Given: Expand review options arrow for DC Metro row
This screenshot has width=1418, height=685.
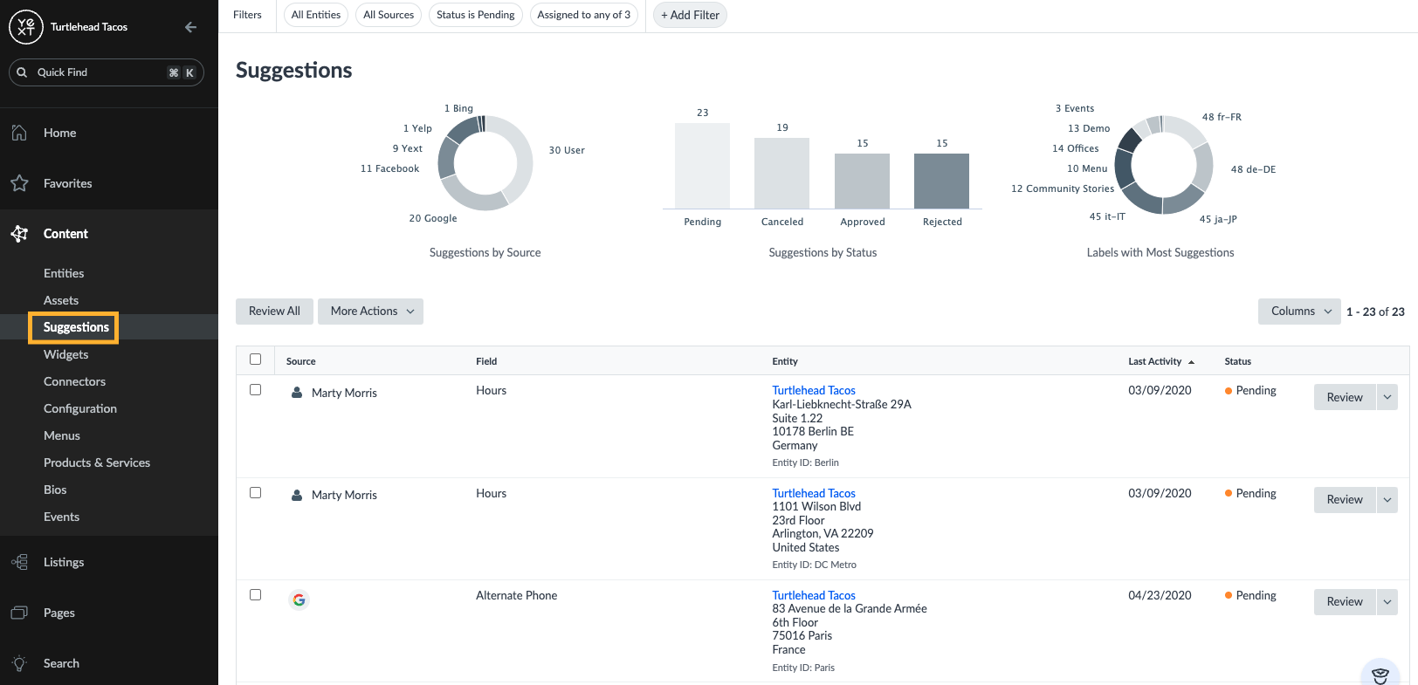Looking at the screenshot, I should [1387, 500].
